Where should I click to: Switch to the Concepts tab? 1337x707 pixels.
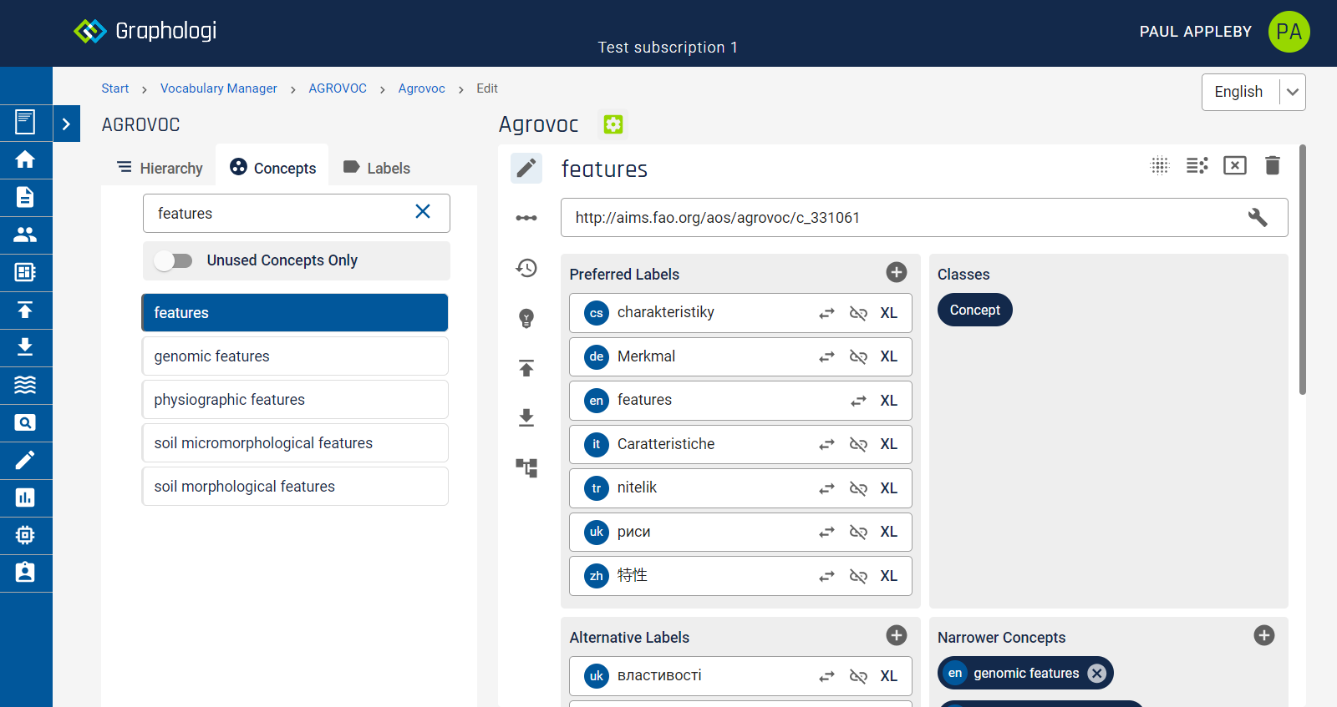(x=273, y=168)
